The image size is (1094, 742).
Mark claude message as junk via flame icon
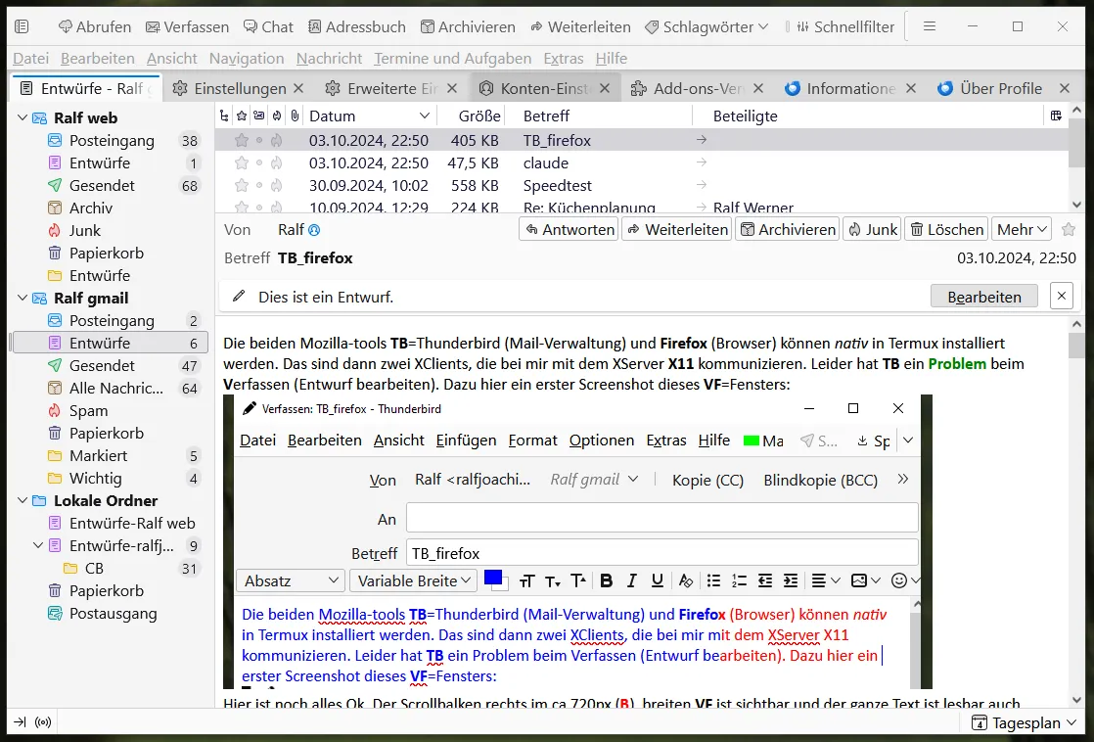pyautogui.click(x=277, y=163)
